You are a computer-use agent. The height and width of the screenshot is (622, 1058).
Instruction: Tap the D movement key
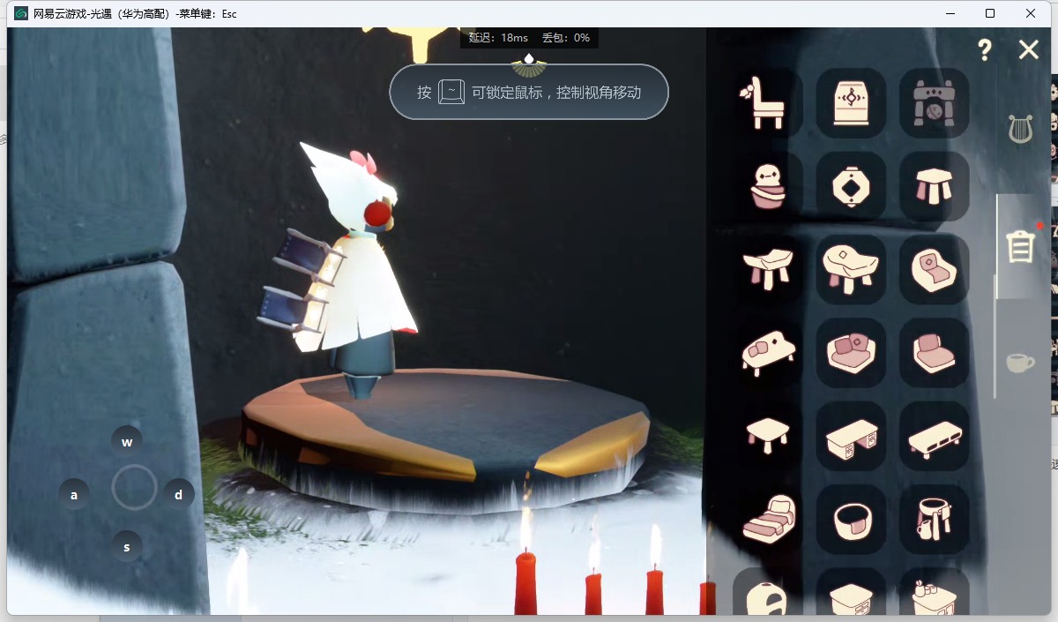coord(178,495)
